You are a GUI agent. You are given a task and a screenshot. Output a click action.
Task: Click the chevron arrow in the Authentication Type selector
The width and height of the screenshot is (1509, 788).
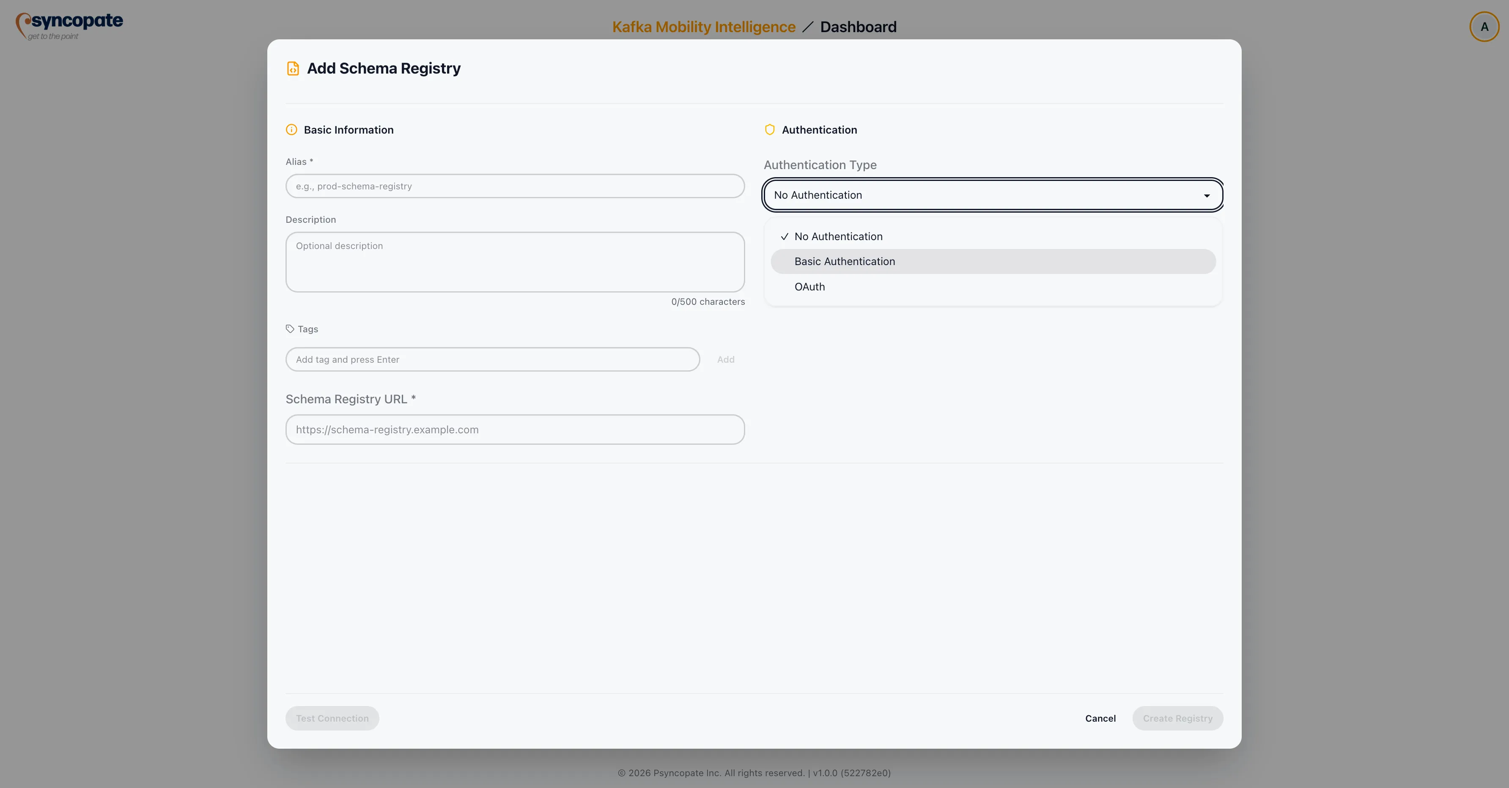(1207, 195)
